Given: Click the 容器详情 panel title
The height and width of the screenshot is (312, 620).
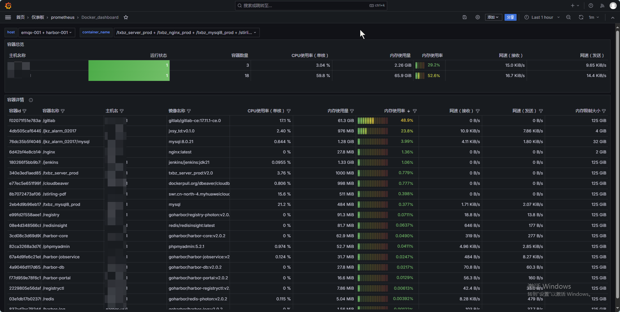Looking at the screenshot, I should tap(16, 100).
